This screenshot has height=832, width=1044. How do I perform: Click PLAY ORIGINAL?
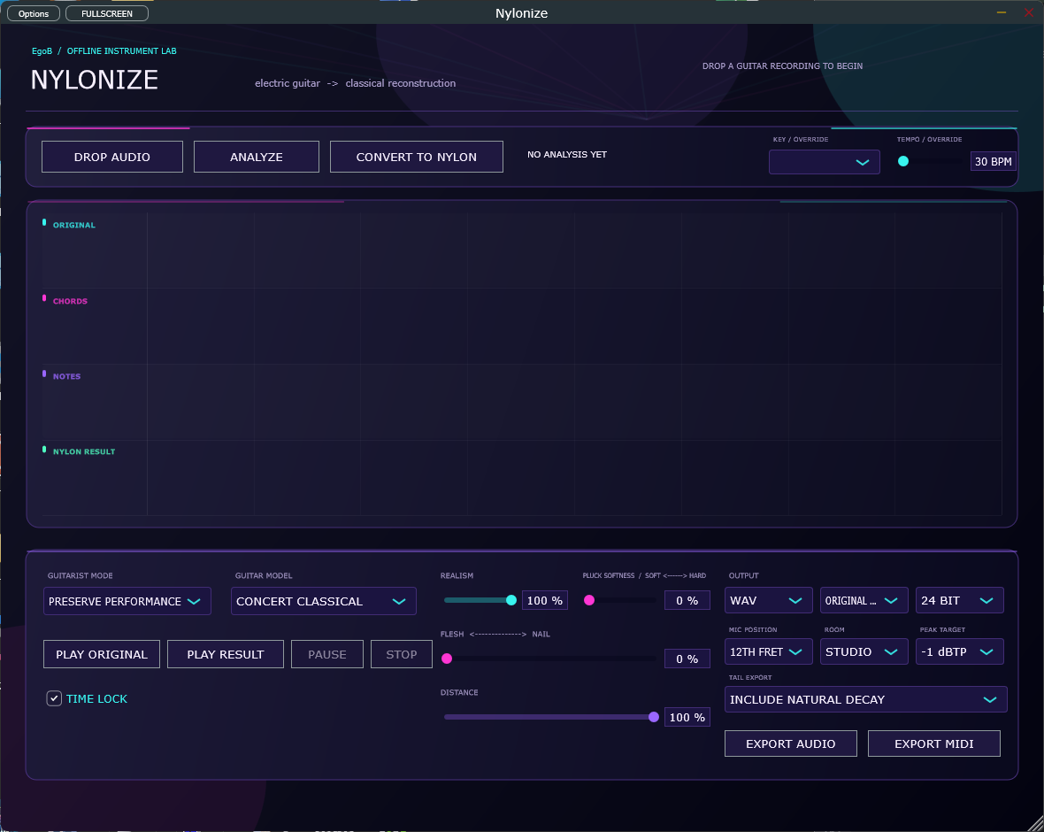pyautogui.click(x=101, y=654)
